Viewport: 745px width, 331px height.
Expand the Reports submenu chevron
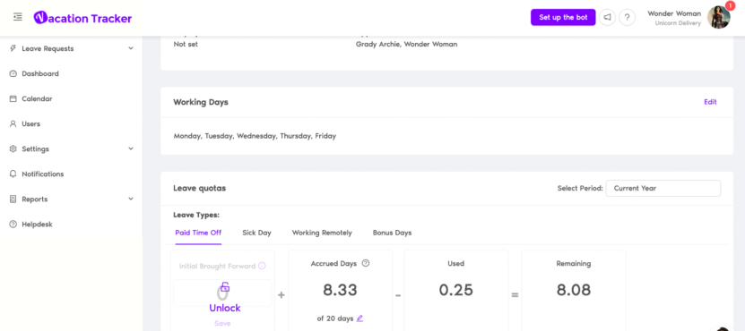(x=131, y=199)
